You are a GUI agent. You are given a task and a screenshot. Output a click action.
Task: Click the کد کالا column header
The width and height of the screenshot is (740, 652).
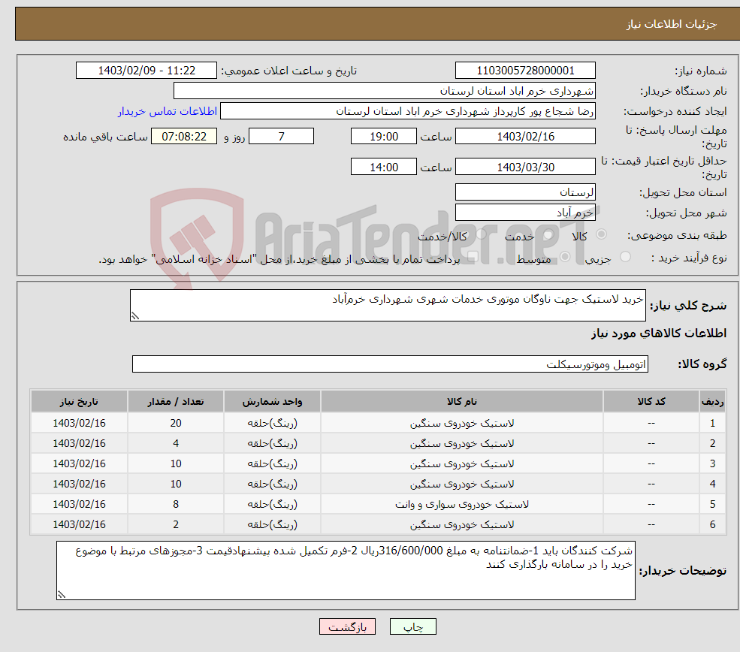click(x=651, y=401)
